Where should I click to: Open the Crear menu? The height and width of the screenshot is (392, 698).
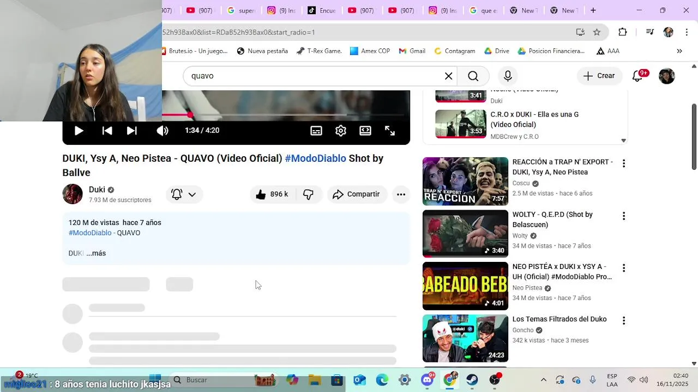[599, 76]
